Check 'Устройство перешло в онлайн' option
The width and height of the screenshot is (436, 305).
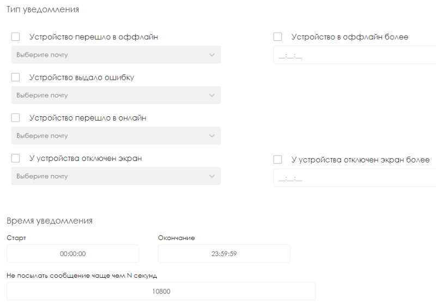[15, 118]
